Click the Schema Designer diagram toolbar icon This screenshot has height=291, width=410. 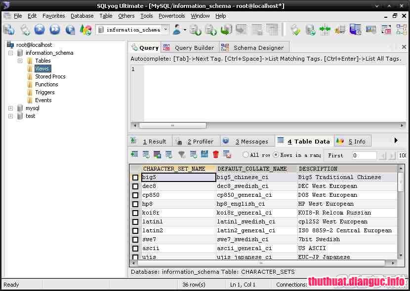(x=402, y=30)
